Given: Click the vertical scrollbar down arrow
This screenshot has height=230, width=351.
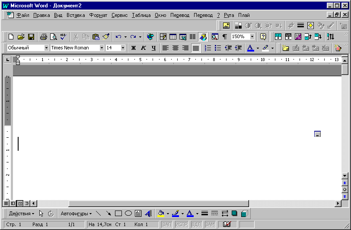Looking at the screenshot, I should [x=345, y=176].
